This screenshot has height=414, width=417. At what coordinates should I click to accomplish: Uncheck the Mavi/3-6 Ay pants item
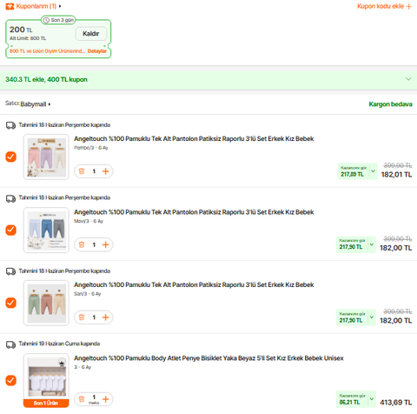click(x=11, y=230)
